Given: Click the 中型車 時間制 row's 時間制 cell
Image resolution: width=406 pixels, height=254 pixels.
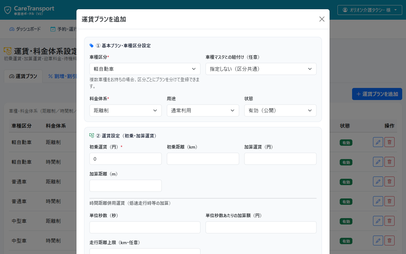Looking at the screenshot, I should pyautogui.click(x=53, y=241).
